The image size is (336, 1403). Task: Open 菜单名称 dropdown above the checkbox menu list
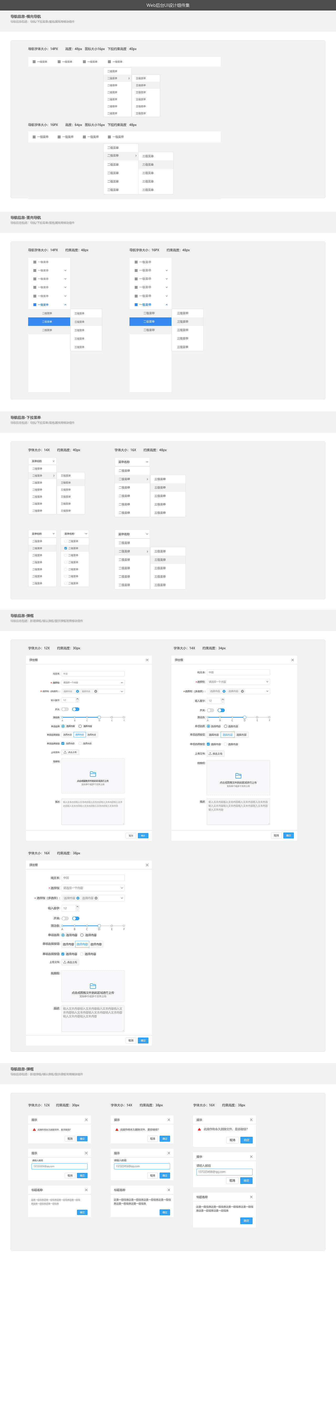pos(75,534)
